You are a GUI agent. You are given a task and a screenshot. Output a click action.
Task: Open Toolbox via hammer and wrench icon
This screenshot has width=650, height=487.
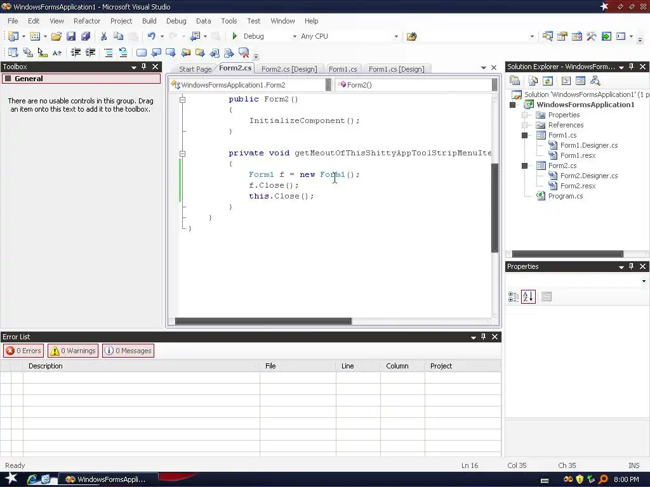click(x=592, y=36)
